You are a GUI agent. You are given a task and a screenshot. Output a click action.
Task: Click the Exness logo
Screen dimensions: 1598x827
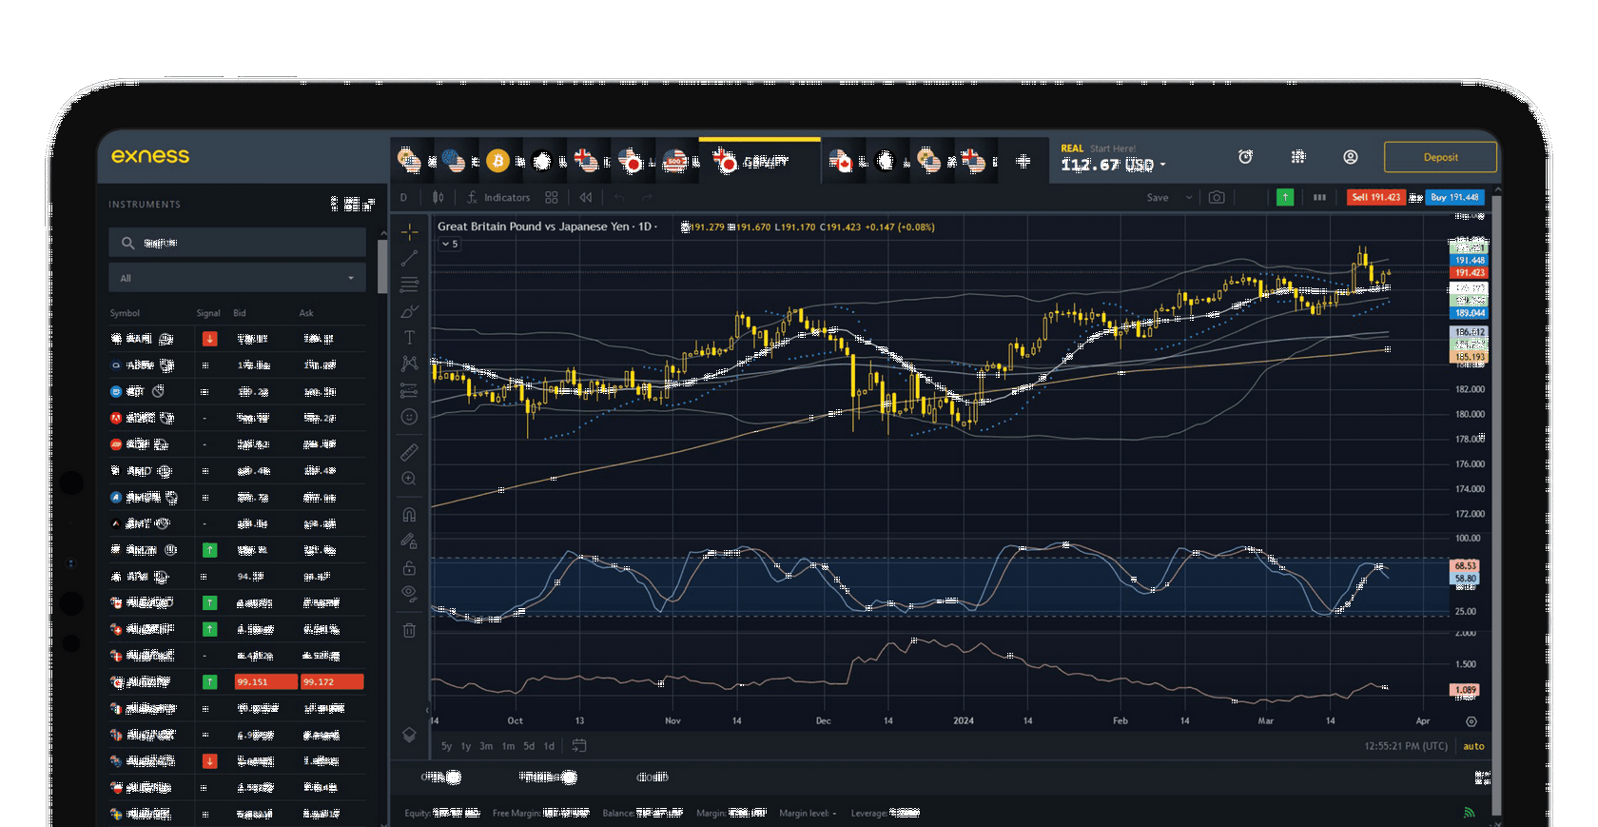point(150,156)
